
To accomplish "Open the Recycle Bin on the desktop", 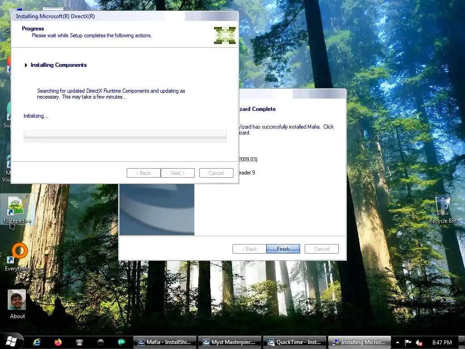I will [442, 209].
